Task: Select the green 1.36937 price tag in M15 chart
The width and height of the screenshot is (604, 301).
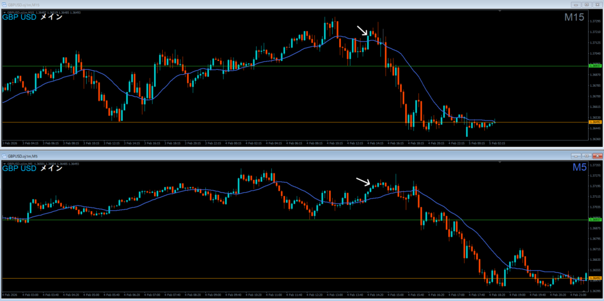Action: tap(596, 66)
